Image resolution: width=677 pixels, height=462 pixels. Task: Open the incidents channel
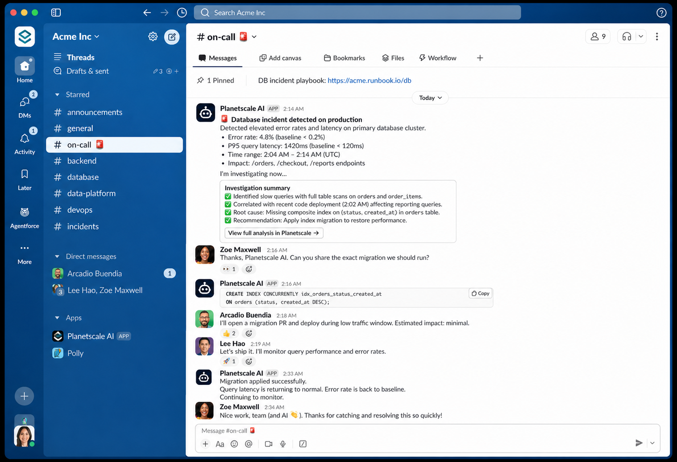(x=115, y=226)
